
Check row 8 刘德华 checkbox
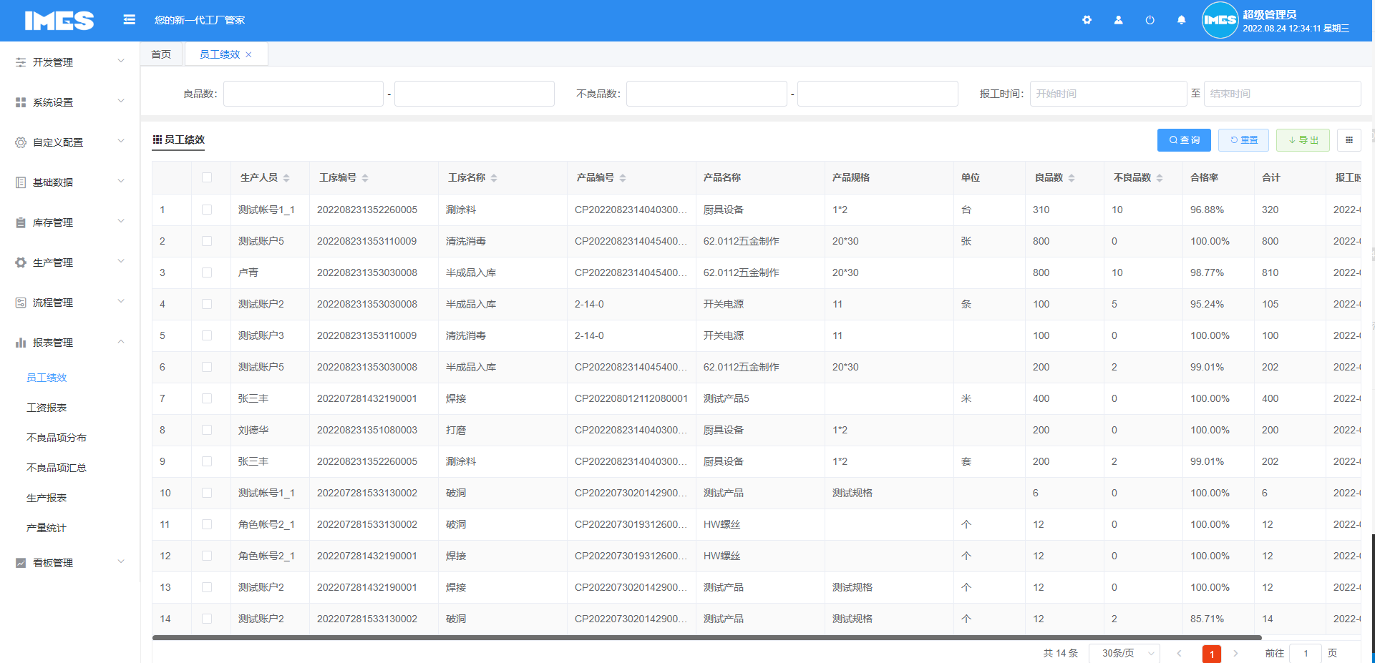coord(207,430)
